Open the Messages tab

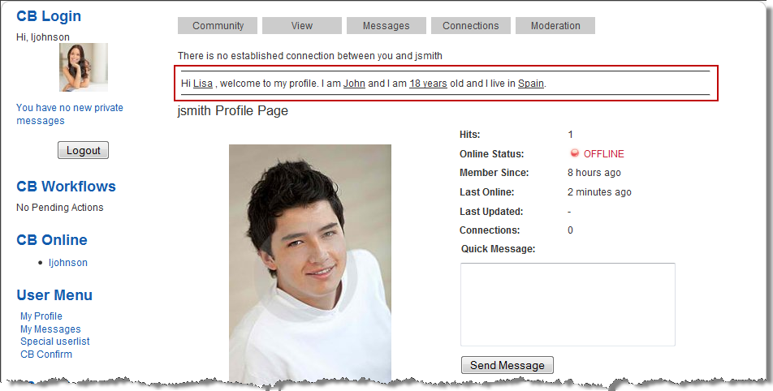(x=386, y=26)
